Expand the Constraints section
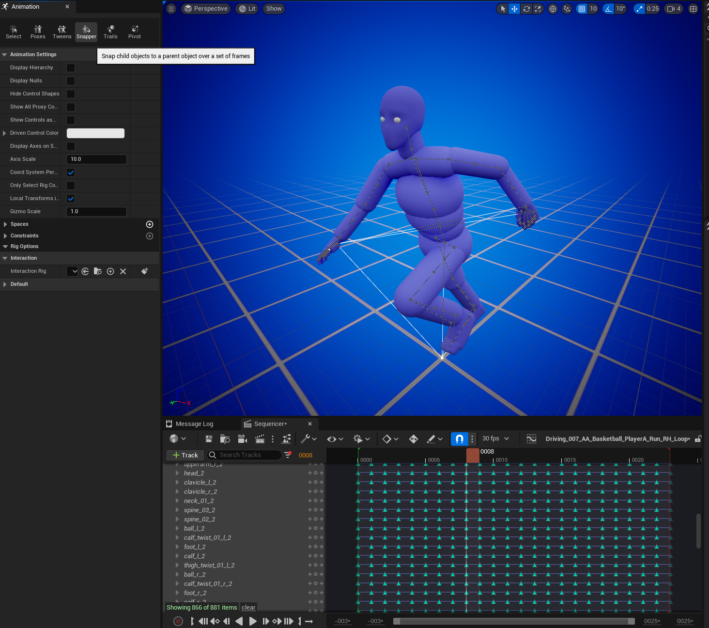 pos(5,236)
